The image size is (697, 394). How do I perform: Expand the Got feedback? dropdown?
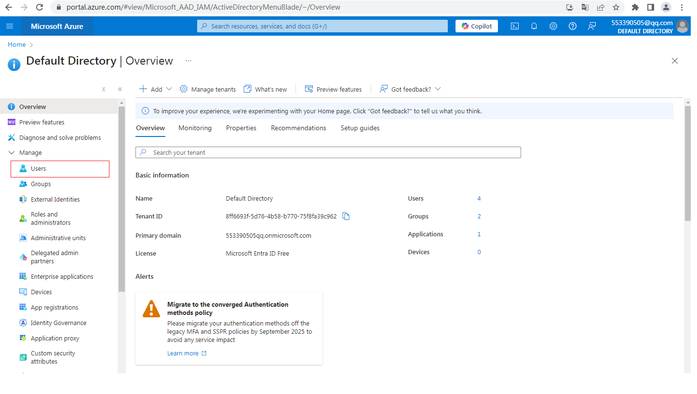point(410,89)
